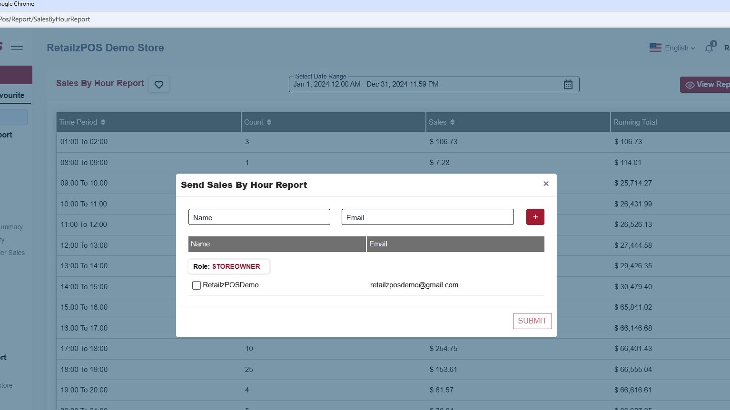Open the date range calendar icon
The height and width of the screenshot is (410, 730).
point(568,85)
